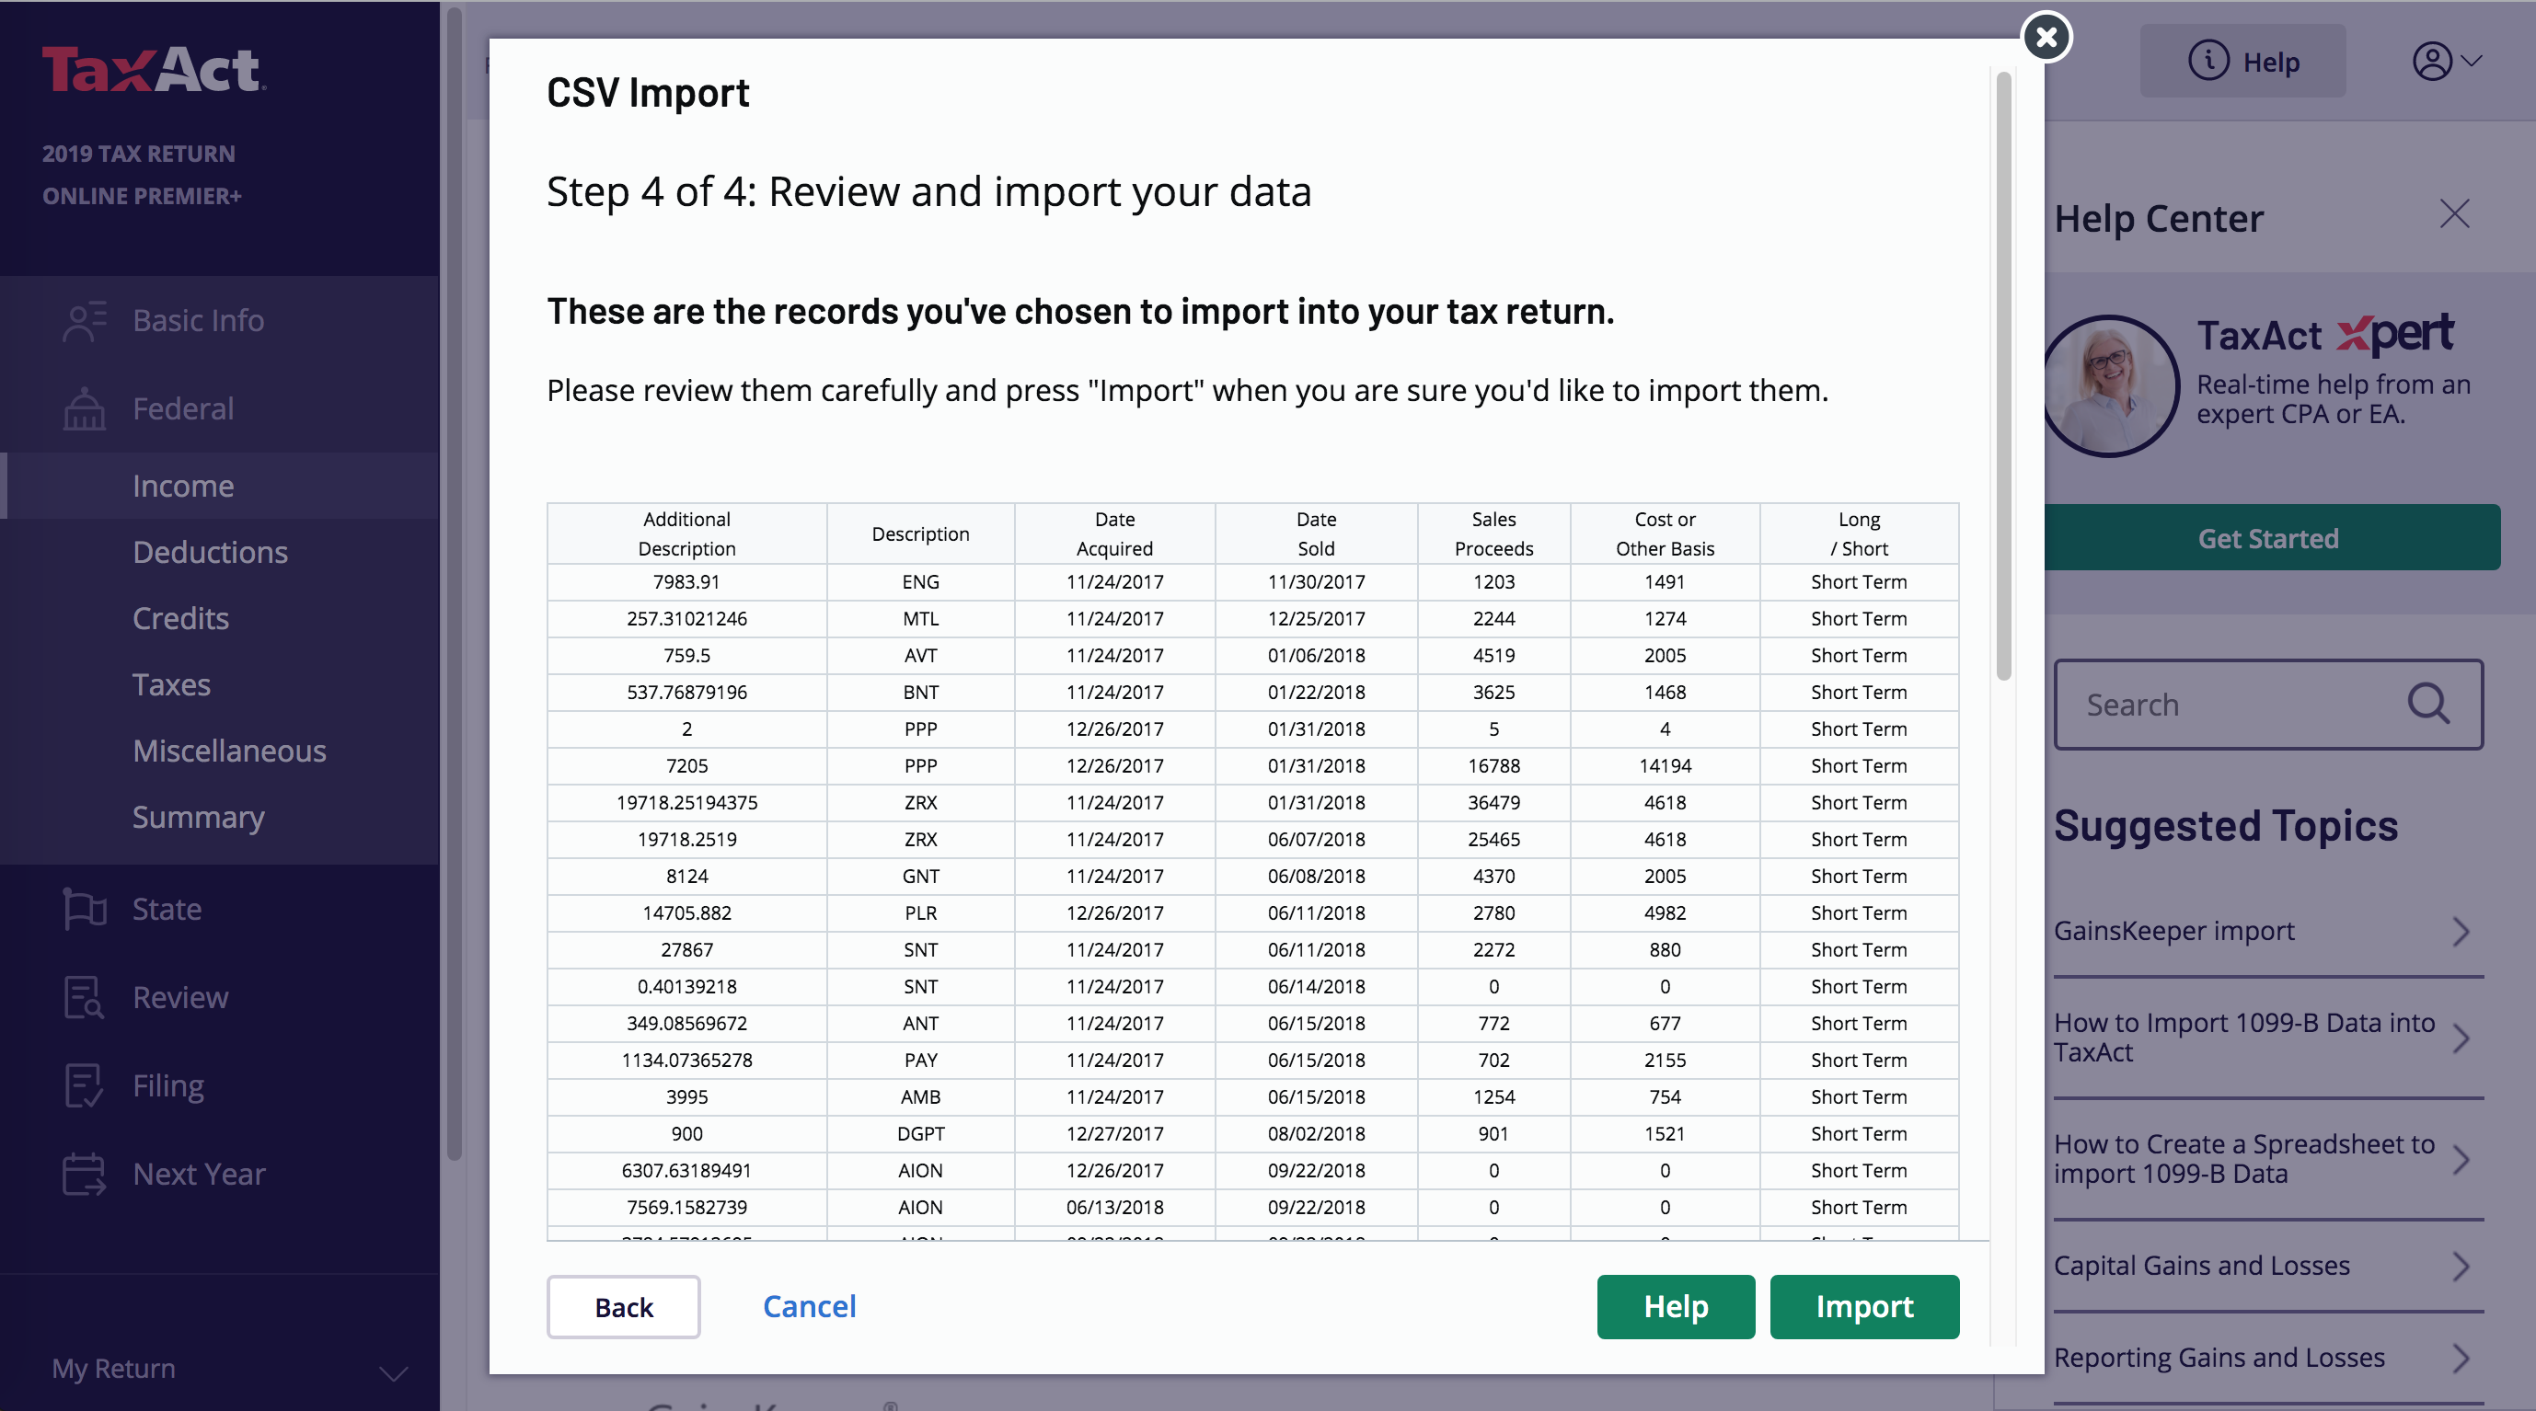Select Income in the sidebar
The height and width of the screenshot is (1411, 2536).
[x=183, y=486]
